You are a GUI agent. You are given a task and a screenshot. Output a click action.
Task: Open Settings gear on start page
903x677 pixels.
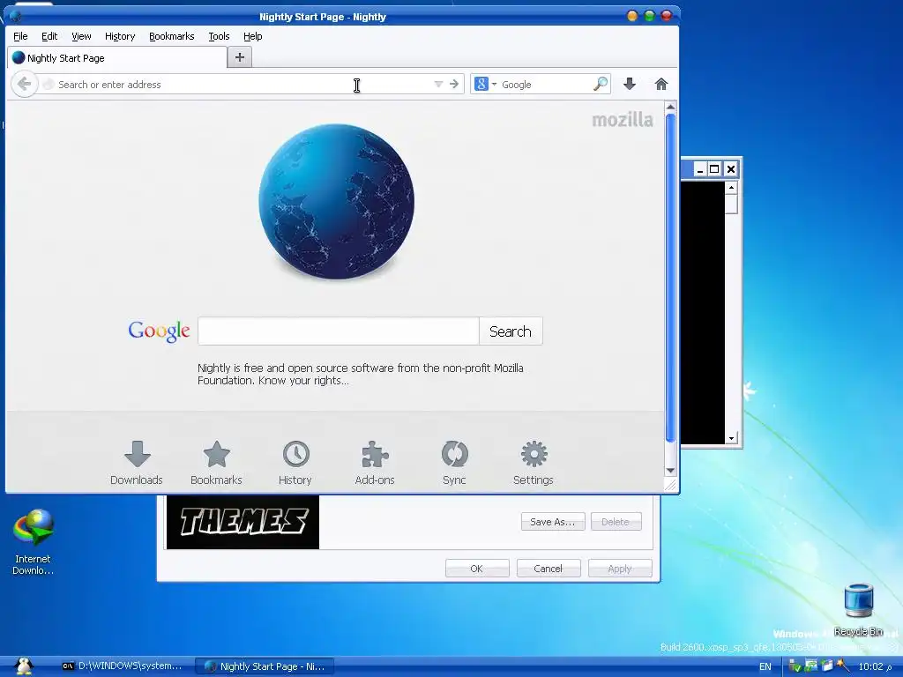point(534,463)
